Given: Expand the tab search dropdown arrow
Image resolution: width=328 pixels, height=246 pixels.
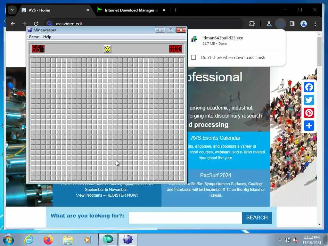Looking at the screenshot, I should 12,10.
